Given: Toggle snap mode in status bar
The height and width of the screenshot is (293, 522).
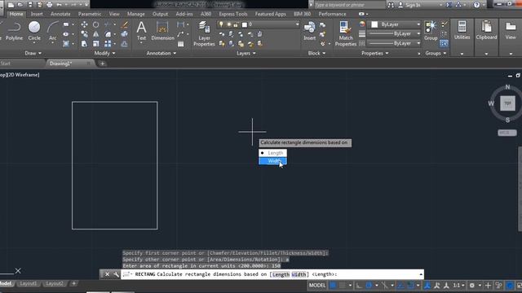Looking at the screenshot, I should point(343,285).
